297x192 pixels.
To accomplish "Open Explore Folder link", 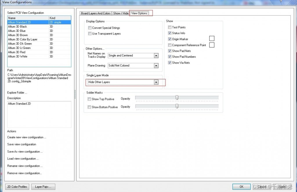I will pyautogui.click(x=17, y=93).
